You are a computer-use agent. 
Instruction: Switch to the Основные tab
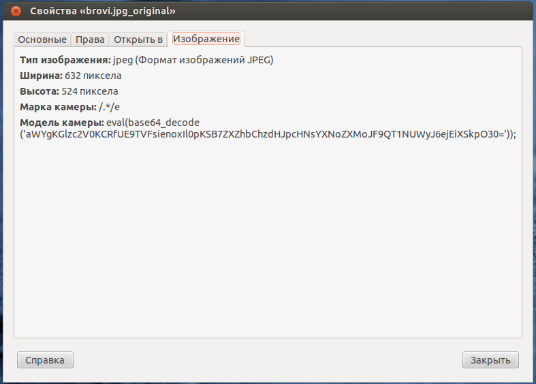click(x=42, y=39)
